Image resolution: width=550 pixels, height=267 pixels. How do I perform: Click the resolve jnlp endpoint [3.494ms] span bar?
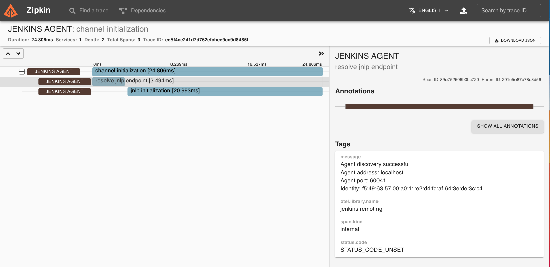(x=109, y=82)
